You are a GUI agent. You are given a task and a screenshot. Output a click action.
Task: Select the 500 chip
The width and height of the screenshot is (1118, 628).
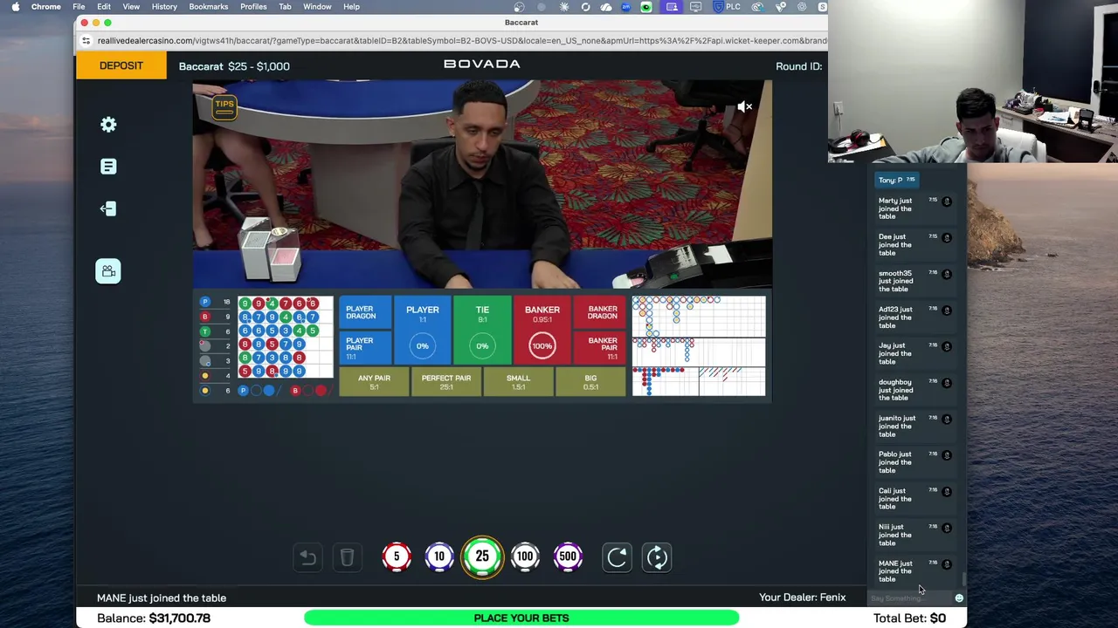(568, 556)
